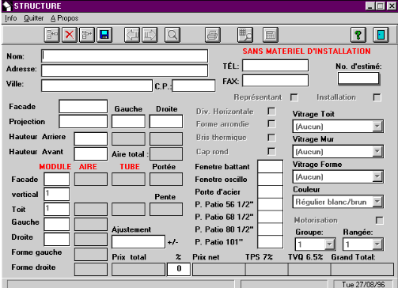Click the first toolbar icon with left arrow
398x288 pixels.
click(x=51, y=35)
